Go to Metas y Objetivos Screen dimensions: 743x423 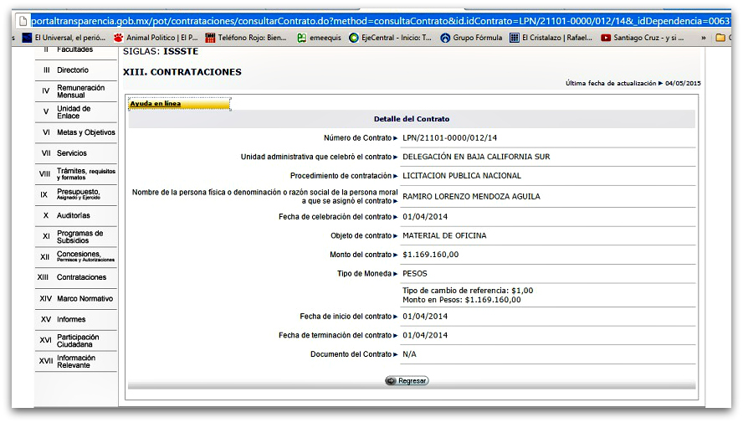(85, 132)
